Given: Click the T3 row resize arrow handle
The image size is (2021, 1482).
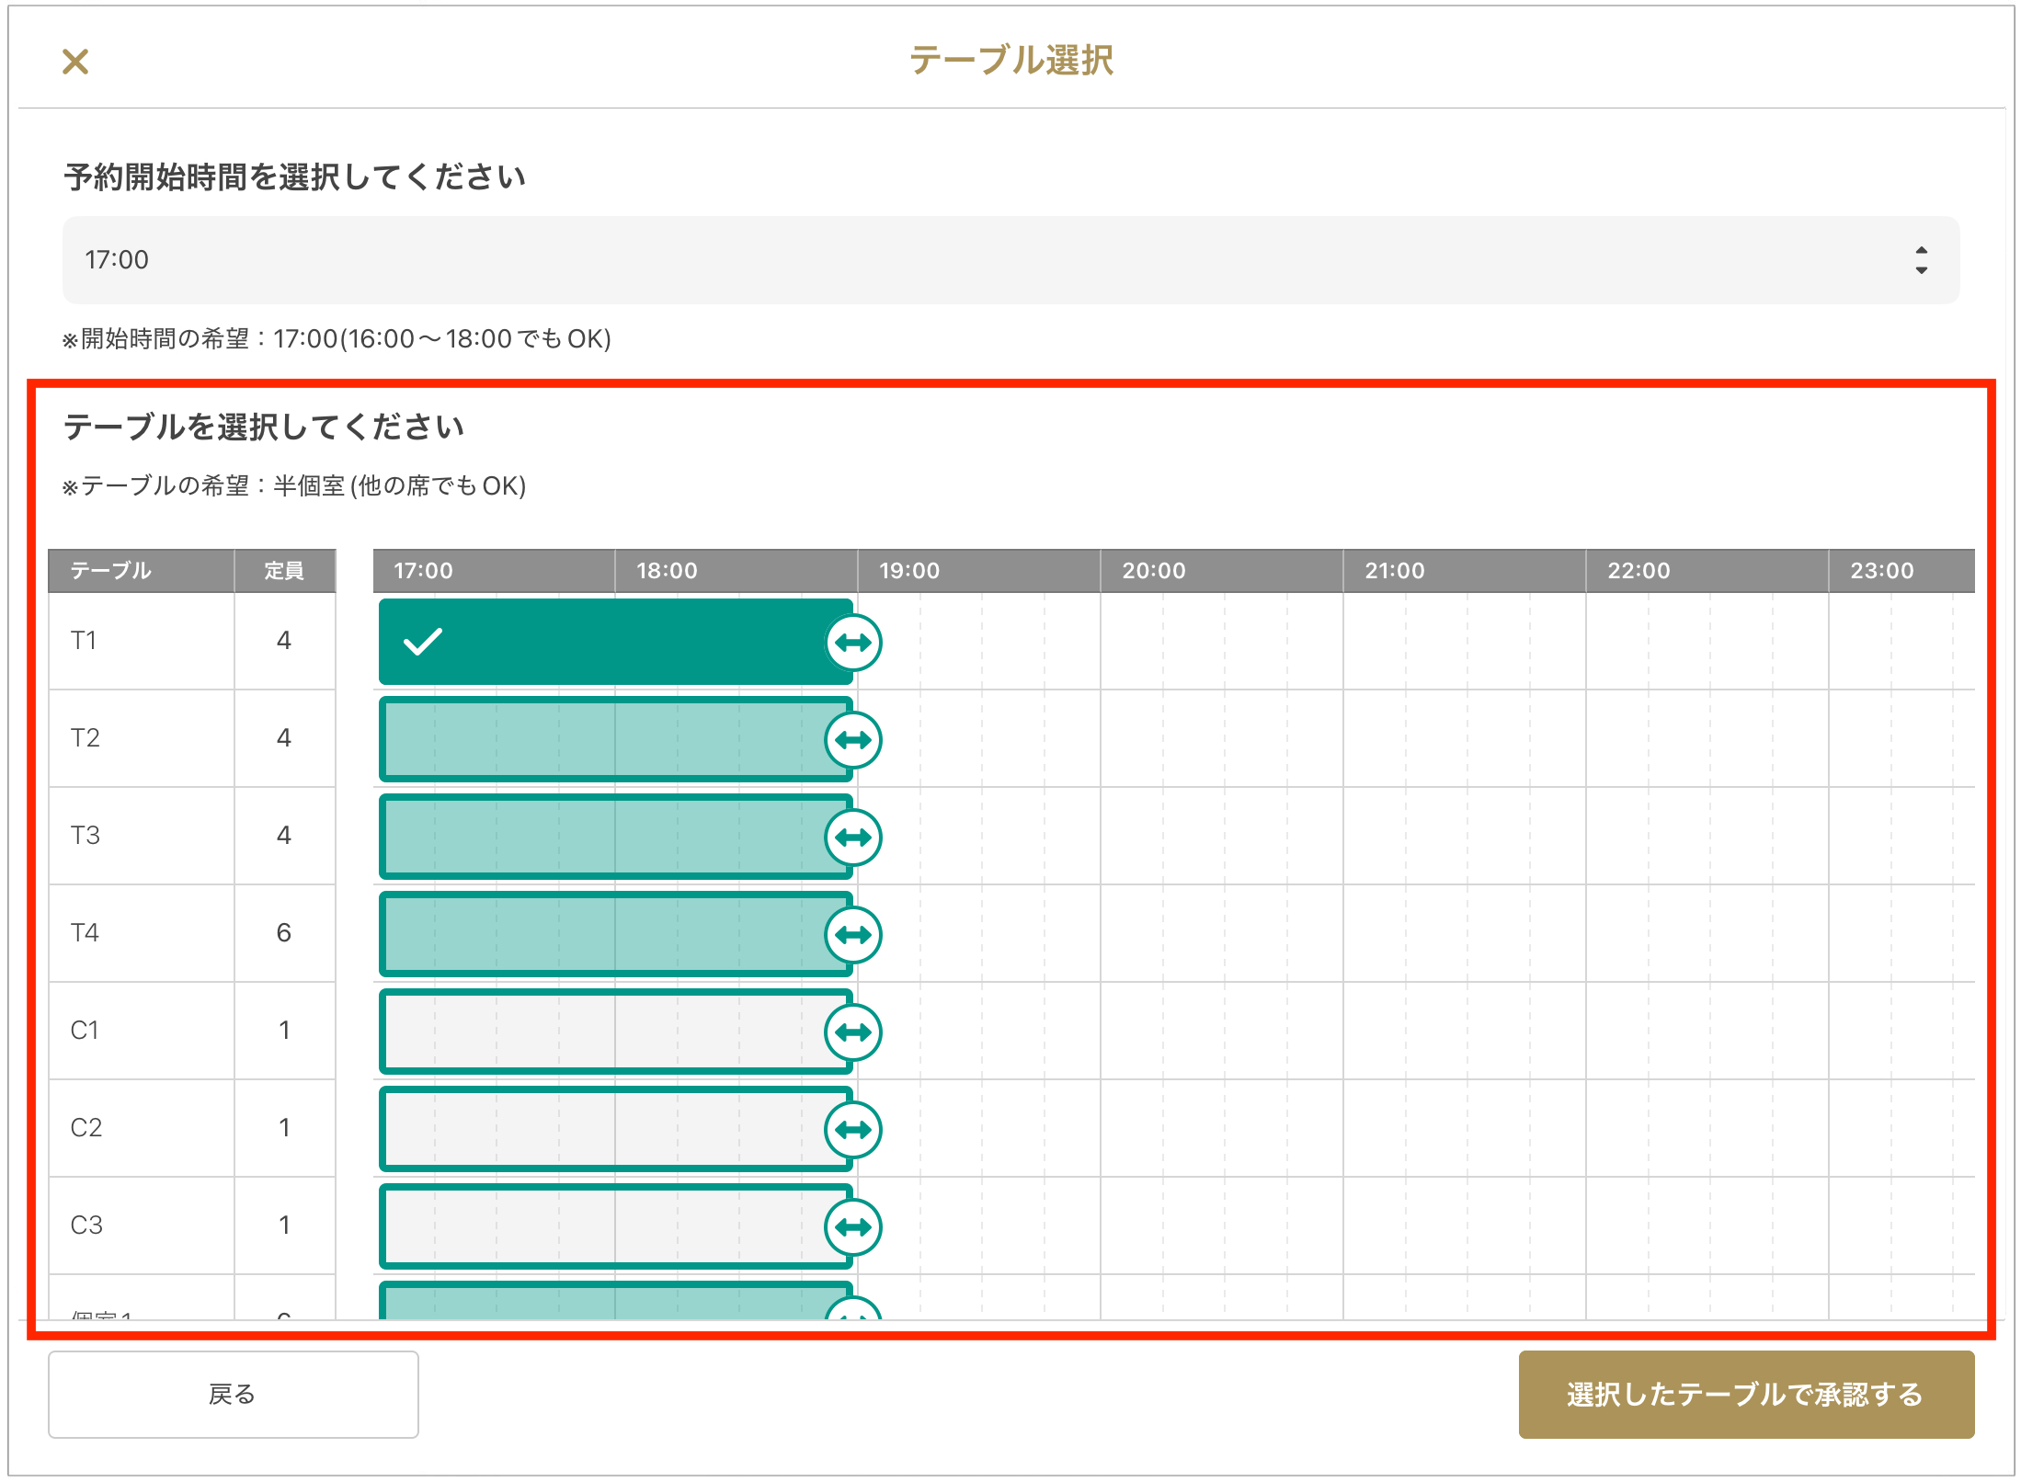Looking at the screenshot, I should click(853, 837).
